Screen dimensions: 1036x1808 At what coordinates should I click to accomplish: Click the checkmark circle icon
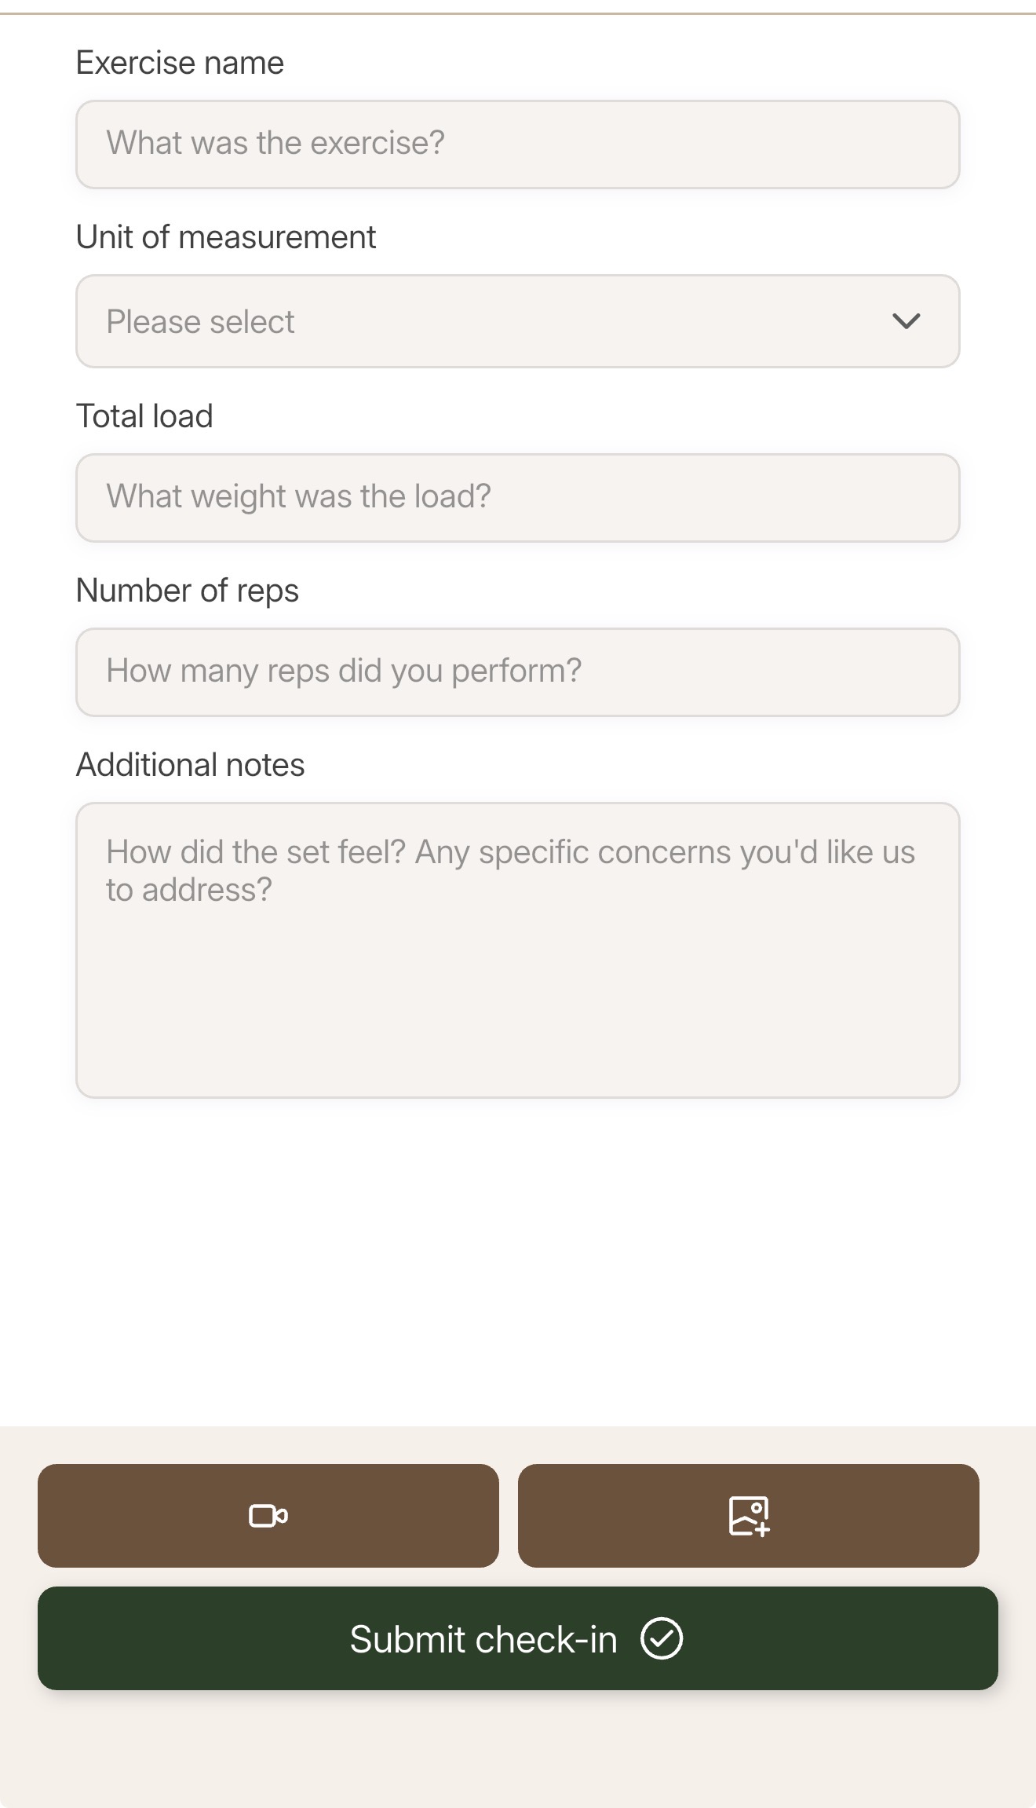662,1638
